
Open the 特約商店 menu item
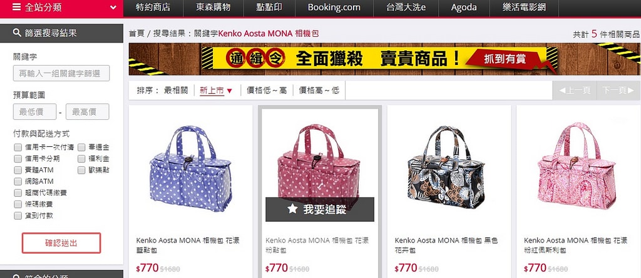coord(153,7)
